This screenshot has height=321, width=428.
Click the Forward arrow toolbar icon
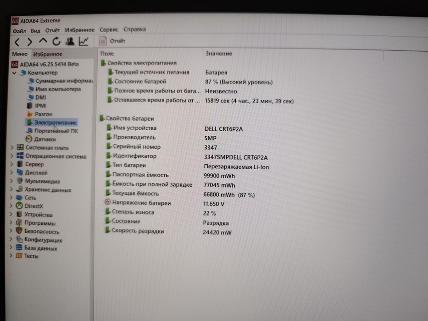pyautogui.click(x=30, y=42)
